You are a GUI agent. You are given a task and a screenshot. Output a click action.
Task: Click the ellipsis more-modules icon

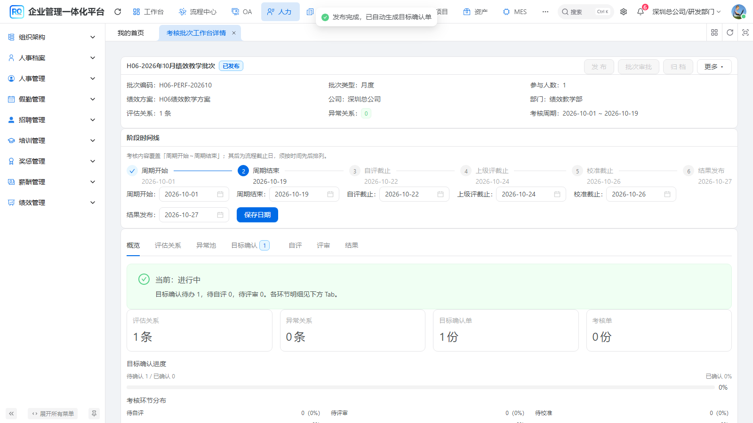tap(545, 12)
